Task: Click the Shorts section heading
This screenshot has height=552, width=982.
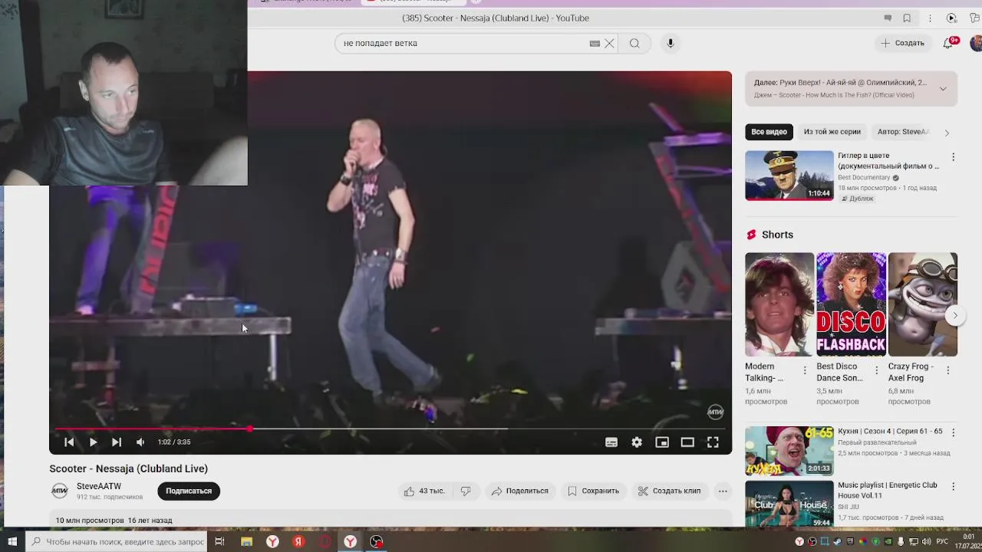Action: (x=777, y=235)
